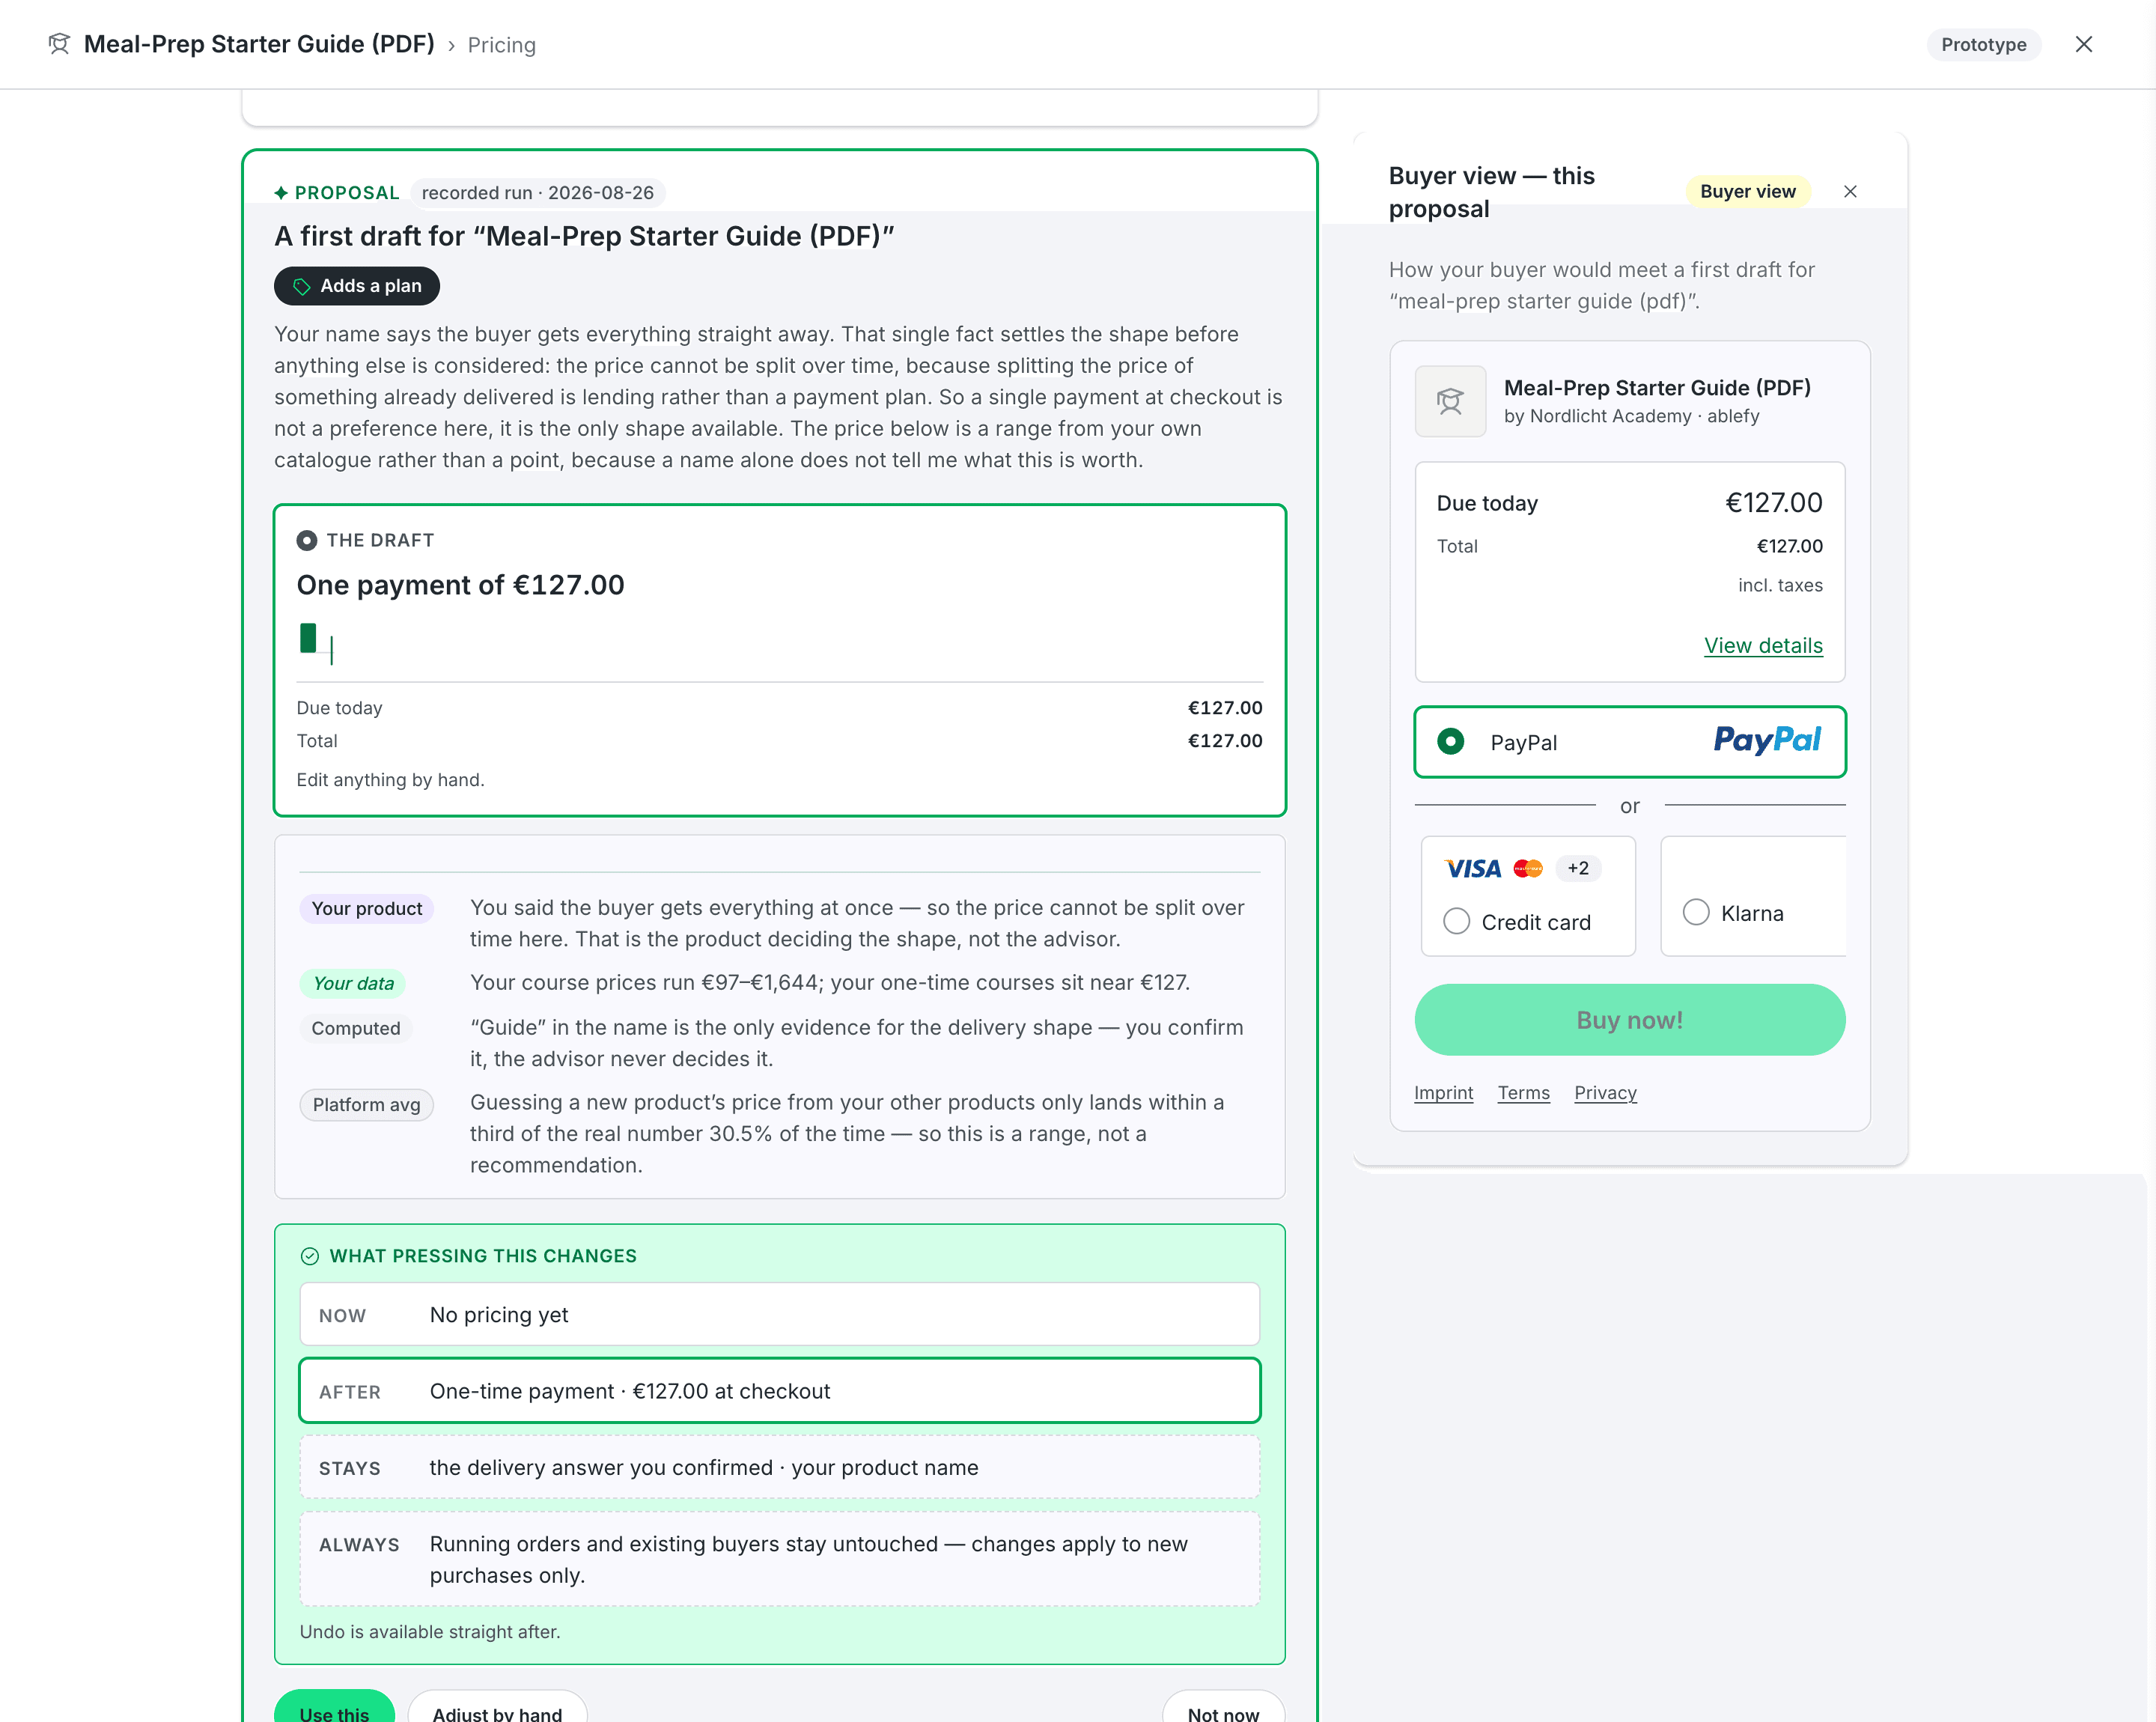Click the +2 more cards badge
This screenshot has height=1722, width=2156.
coord(1577,868)
